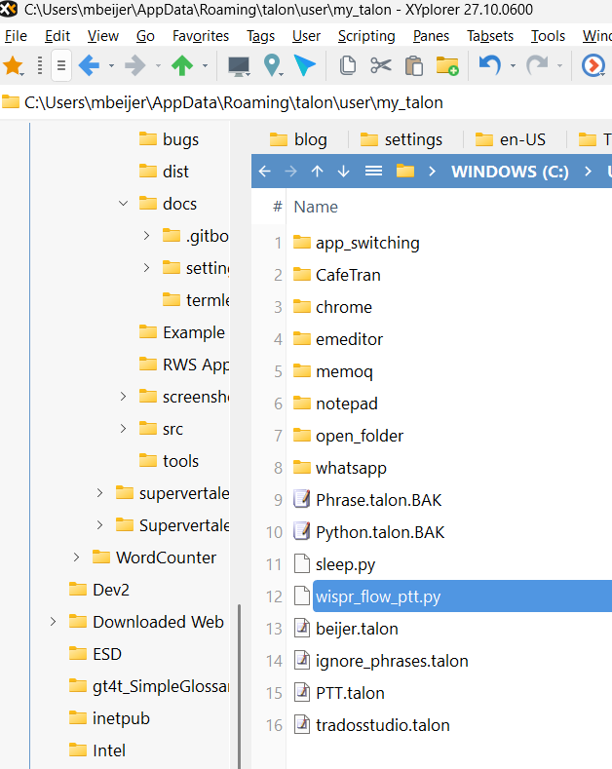Screen dimensions: 612x769
Task: Click the breadcrumb bar folder icon
Action: 405,171
